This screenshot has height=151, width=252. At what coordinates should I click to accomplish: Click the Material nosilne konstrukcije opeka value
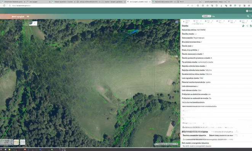click(208, 82)
